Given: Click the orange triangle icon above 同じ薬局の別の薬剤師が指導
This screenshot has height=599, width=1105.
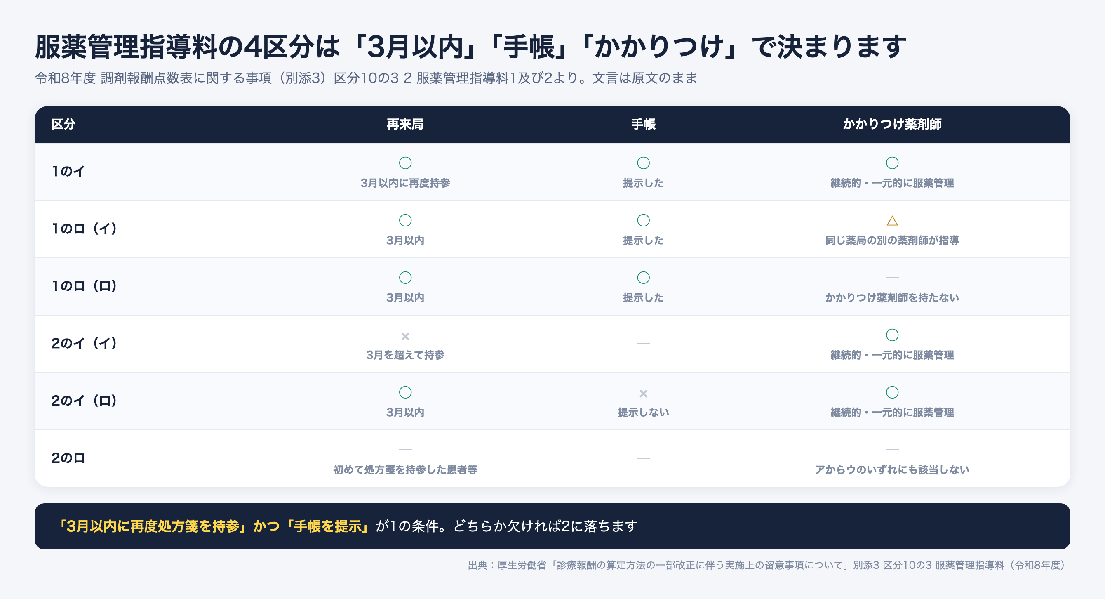Looking at the screenshot, I should click(892, 221).
